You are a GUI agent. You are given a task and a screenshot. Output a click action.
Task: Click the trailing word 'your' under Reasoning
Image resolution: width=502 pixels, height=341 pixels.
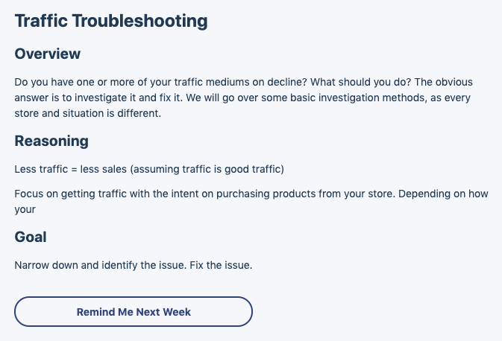[x=25, y=210]
